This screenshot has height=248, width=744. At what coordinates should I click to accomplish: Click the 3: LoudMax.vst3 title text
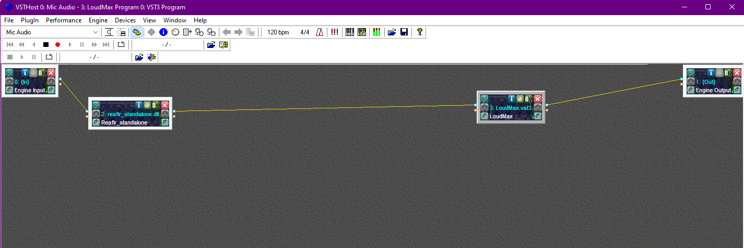(x=511, y=108)
